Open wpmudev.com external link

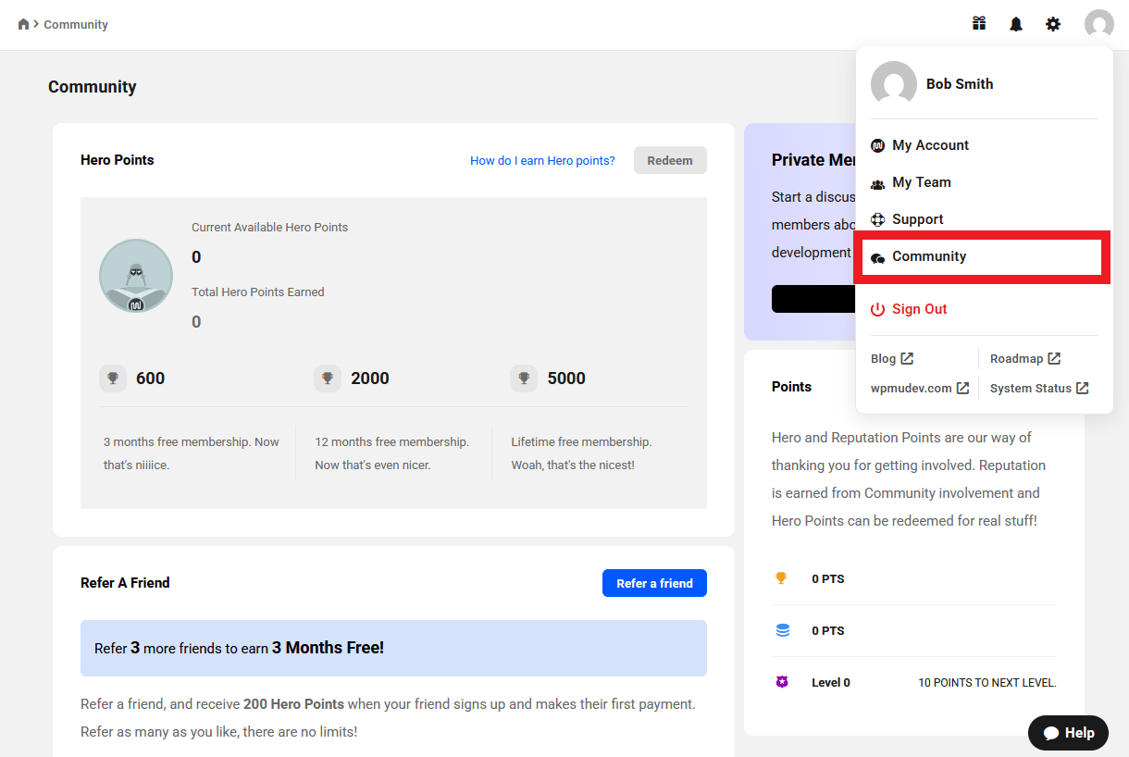tap(920, 388)
